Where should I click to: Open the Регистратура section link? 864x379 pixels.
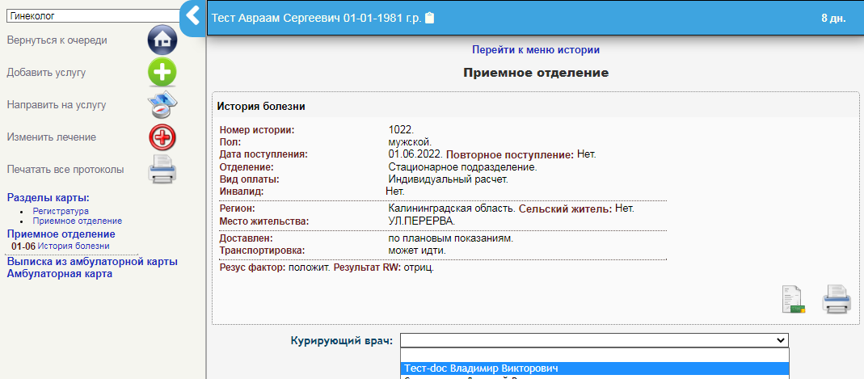click(x=61, y=211)
